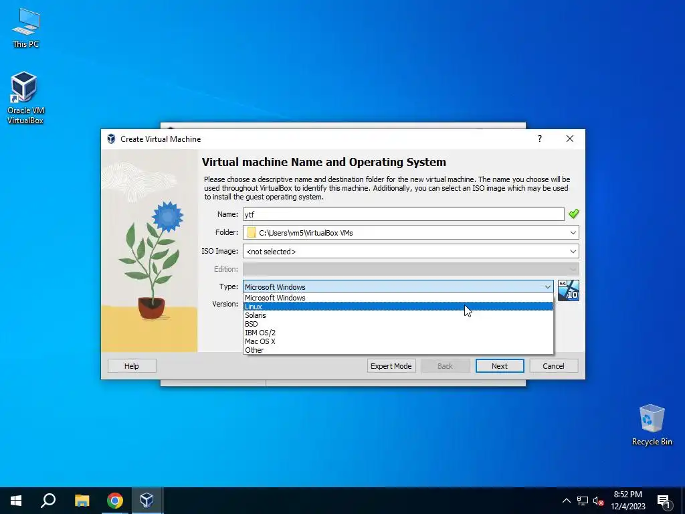Select Microsoft Windows from the Type list
Image resolution: width=685 pixels, height=514 pixels.
click(x=398, y=298)
